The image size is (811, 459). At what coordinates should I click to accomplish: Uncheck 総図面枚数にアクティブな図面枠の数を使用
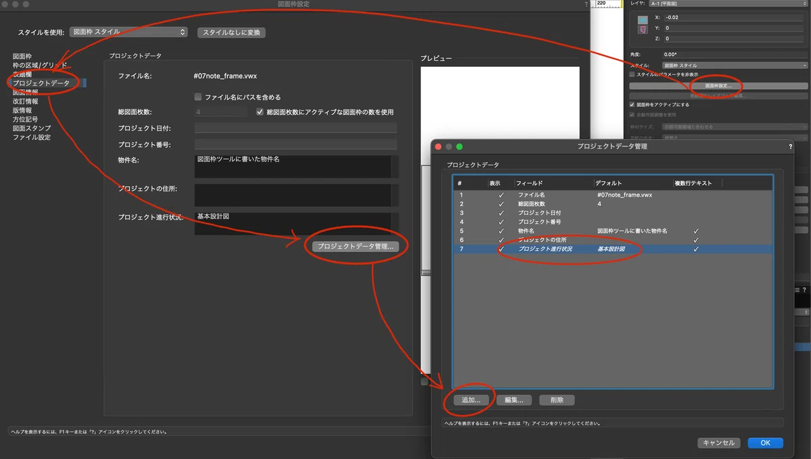coord(260,112)
